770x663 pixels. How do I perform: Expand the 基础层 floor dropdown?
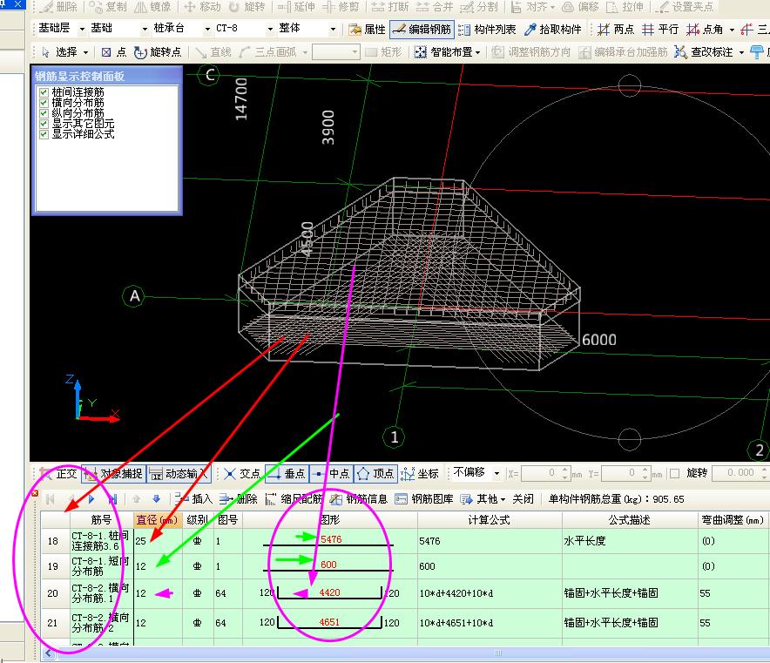tap(82, 30)
